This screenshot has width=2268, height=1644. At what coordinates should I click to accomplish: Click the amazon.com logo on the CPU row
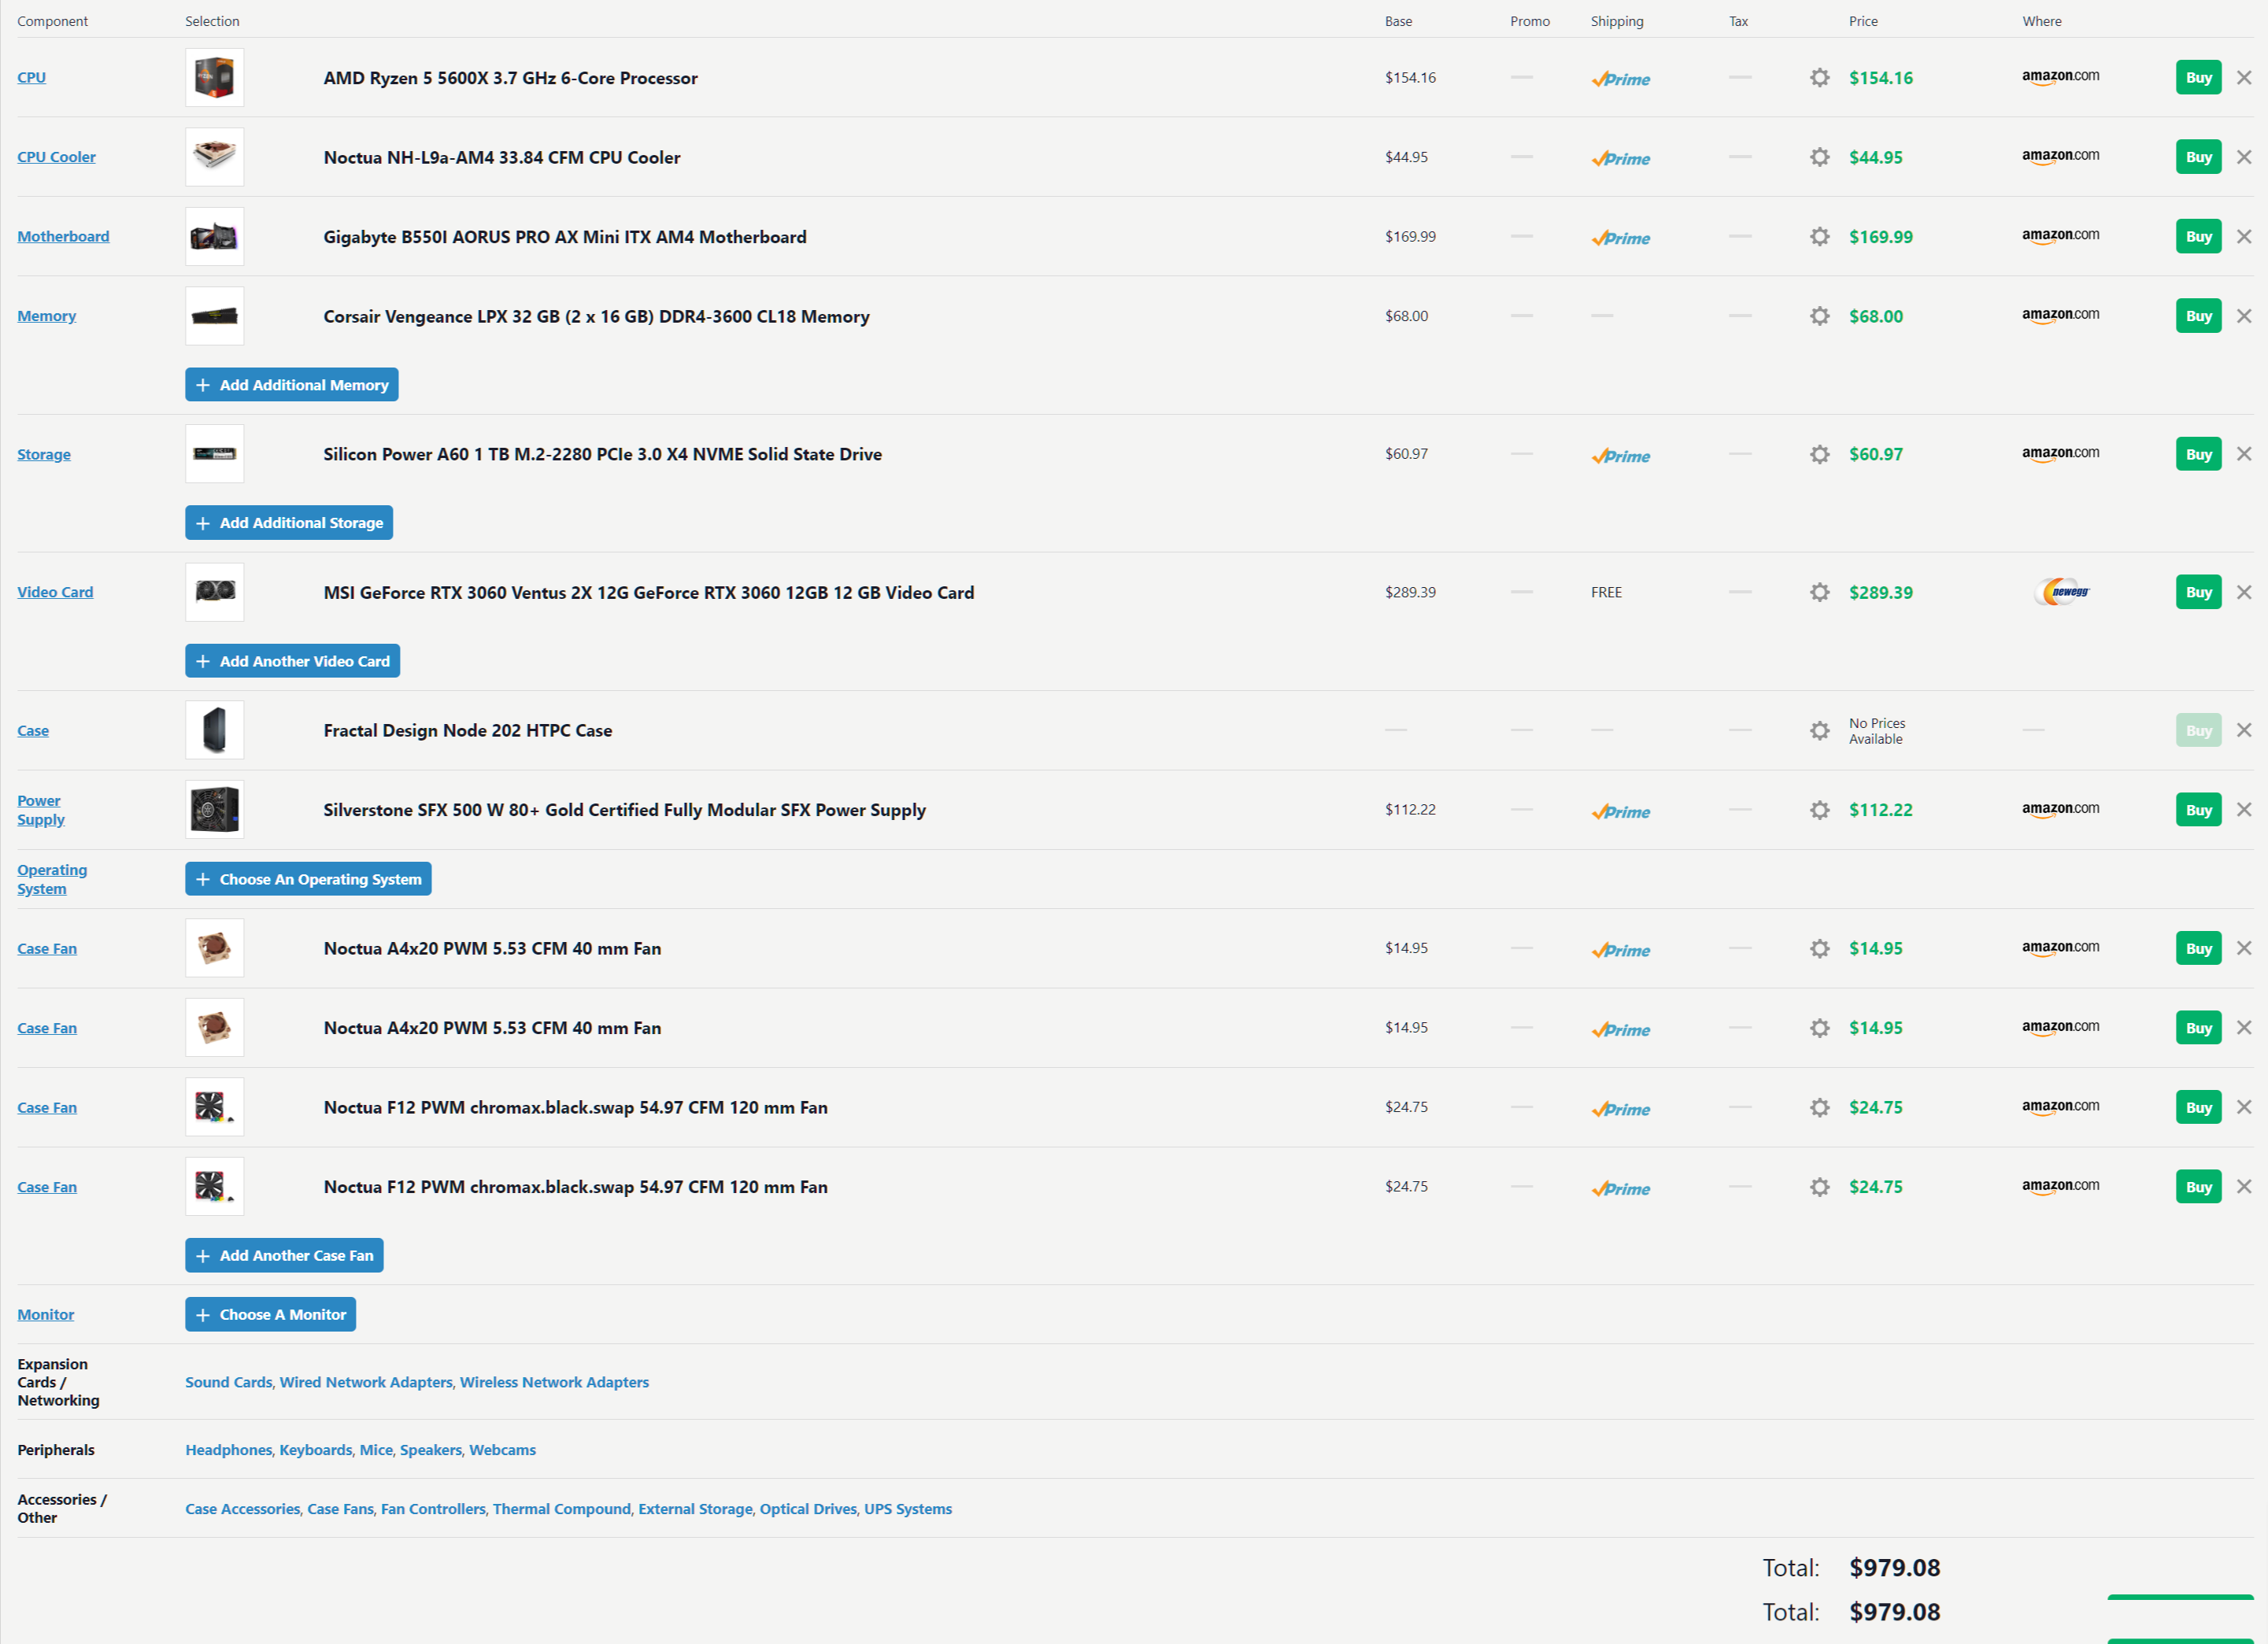coord(2060,77)
